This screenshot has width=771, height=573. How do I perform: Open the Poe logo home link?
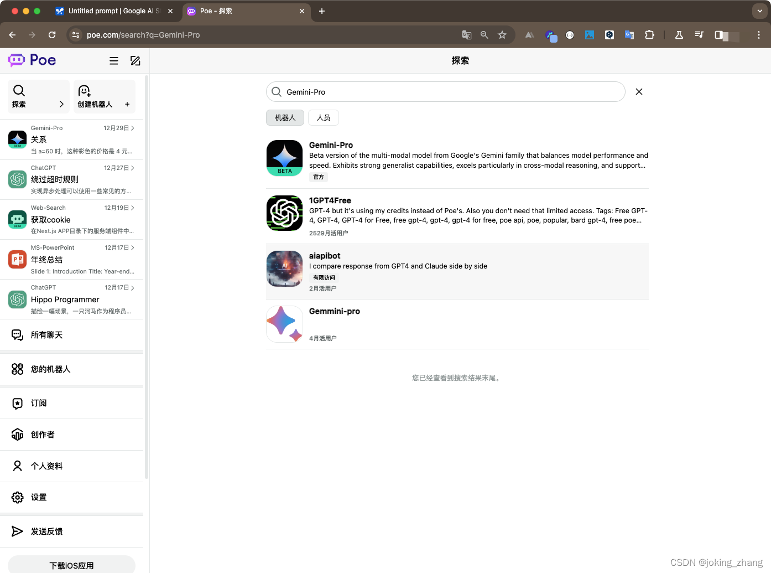32,60
